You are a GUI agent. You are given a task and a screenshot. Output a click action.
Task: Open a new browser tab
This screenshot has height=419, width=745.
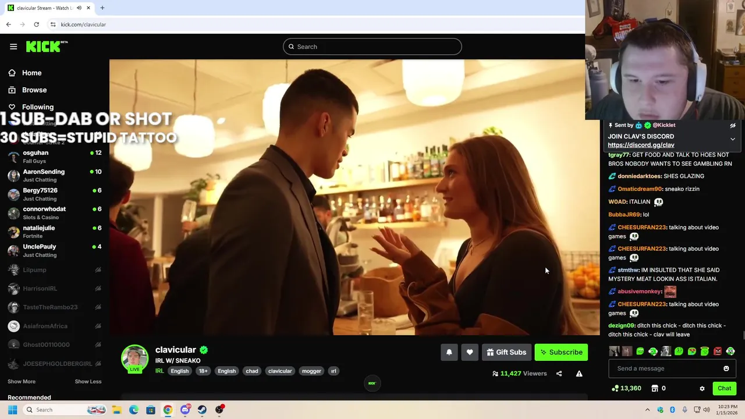coord(102,8)
